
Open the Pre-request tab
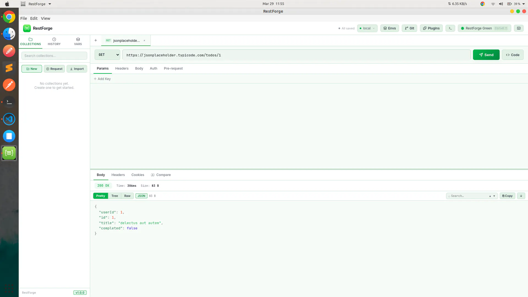click(173, 68)
